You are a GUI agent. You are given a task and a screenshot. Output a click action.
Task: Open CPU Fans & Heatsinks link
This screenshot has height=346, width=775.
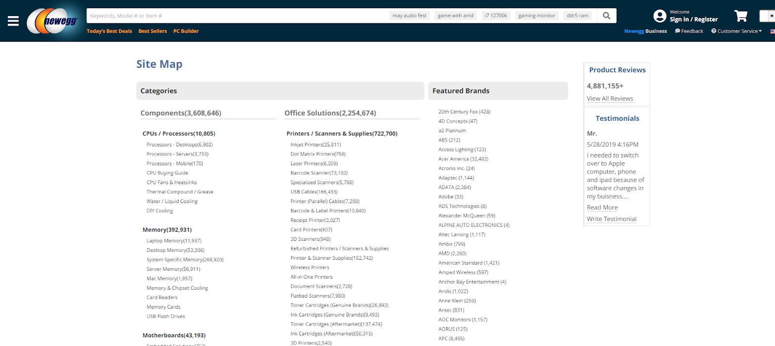(172, 182)
